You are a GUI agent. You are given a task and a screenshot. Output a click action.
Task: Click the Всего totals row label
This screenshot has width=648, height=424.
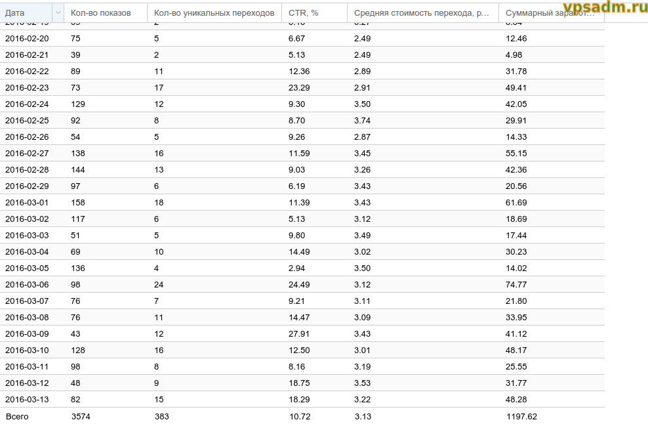[x=17, y=416]
